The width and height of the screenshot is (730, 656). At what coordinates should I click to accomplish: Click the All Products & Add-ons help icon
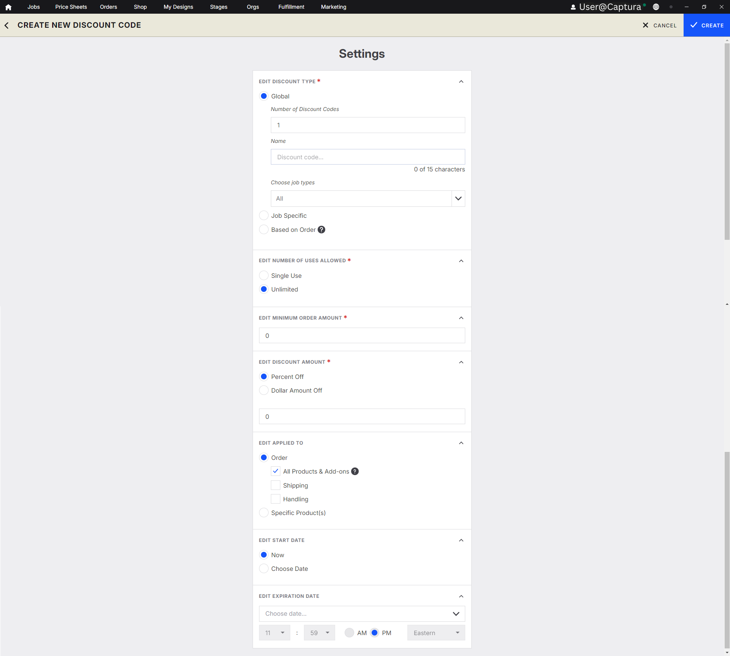pos(355,471)
